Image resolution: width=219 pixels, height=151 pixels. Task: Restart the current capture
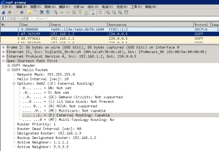click(x=16, y=12)
